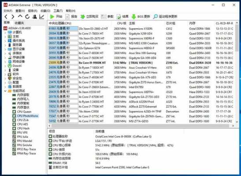
Task: Select the 数据库 database icon in tree
Action: point(10,87)
